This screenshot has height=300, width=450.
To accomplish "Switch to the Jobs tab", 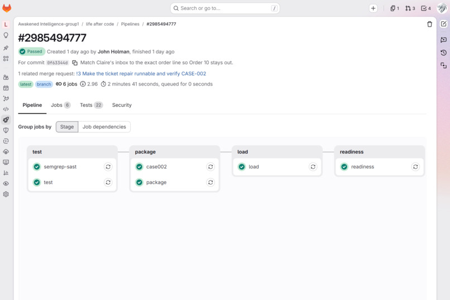I will [60, 105].
